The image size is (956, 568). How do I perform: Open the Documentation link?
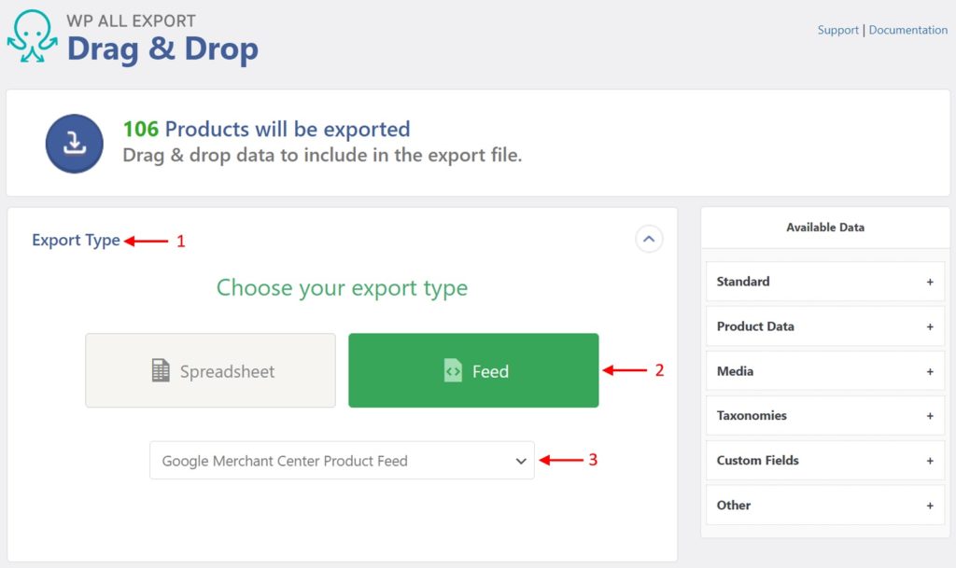click(x=907, y=29)
